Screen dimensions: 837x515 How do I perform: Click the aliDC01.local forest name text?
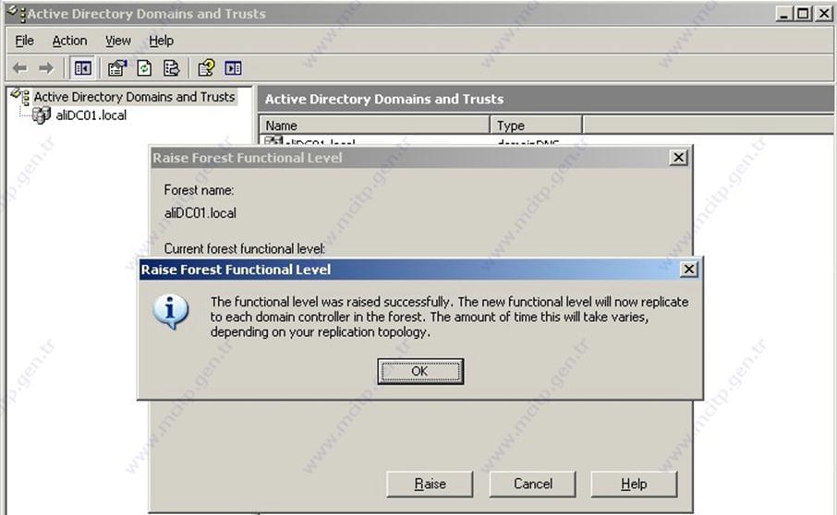200,213
